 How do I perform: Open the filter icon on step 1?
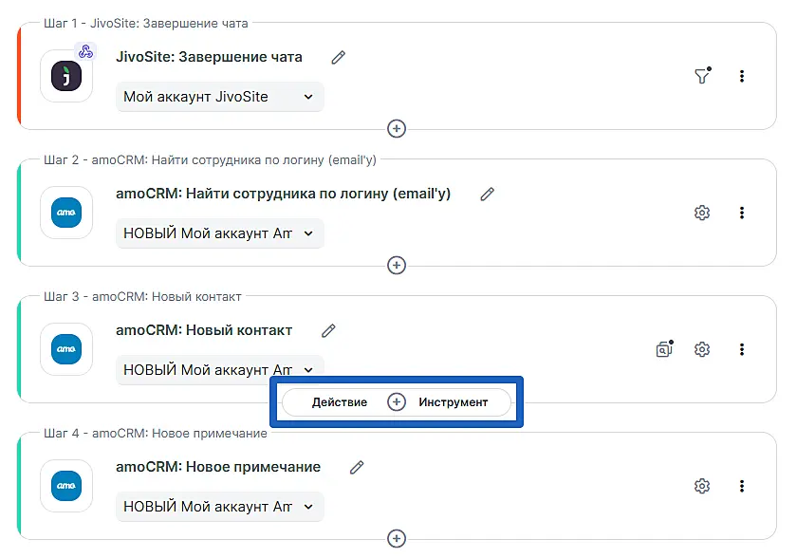click(702, 76)
